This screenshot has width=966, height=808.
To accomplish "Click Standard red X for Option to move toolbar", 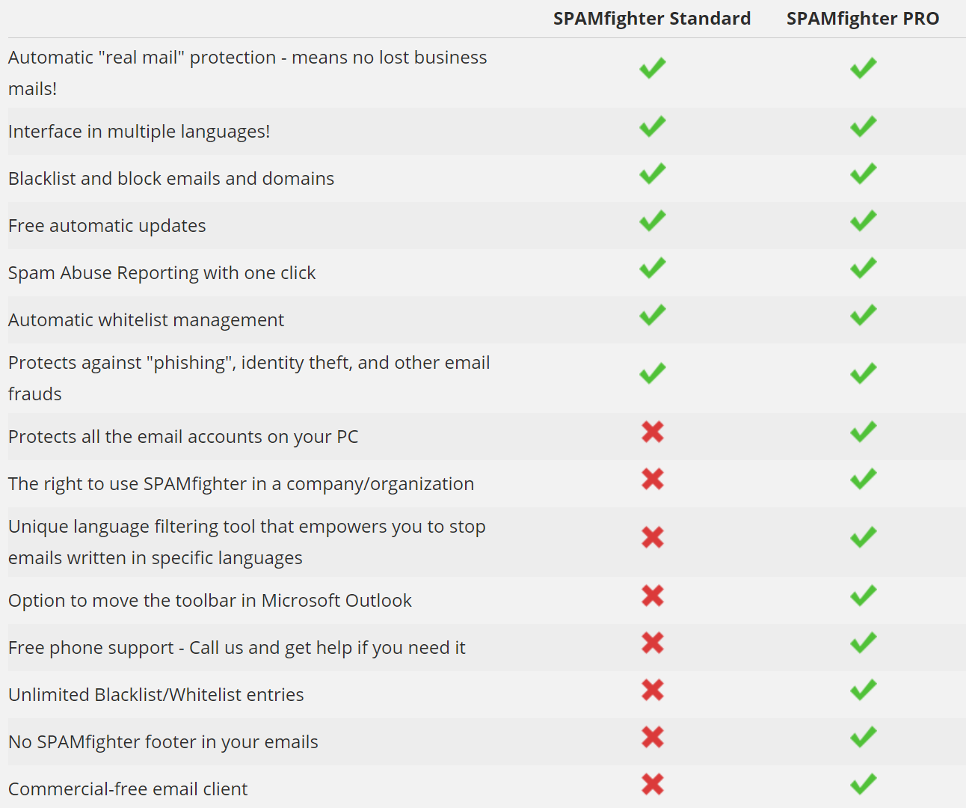I will [x=652, y=596].
